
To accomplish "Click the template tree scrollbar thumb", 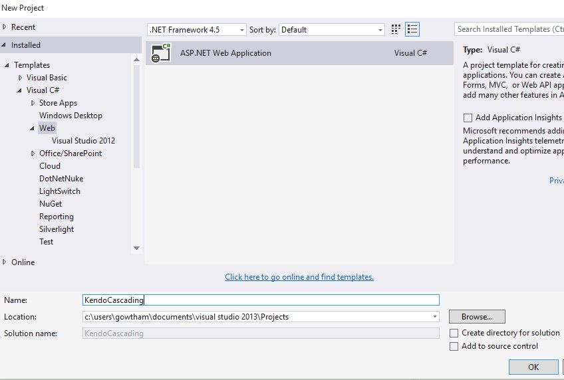I will click(136, 117).
